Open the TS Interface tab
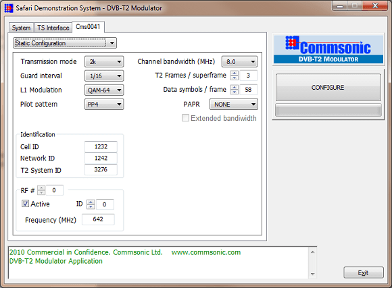Image resolution: width=392 pixels, height=288 pixels. 53,28
